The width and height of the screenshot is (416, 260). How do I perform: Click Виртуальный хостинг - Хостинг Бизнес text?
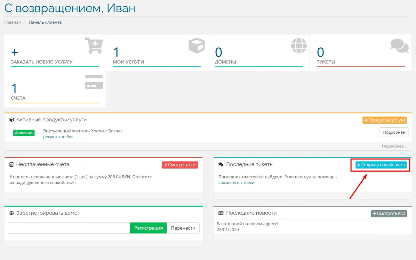[83, 131]
